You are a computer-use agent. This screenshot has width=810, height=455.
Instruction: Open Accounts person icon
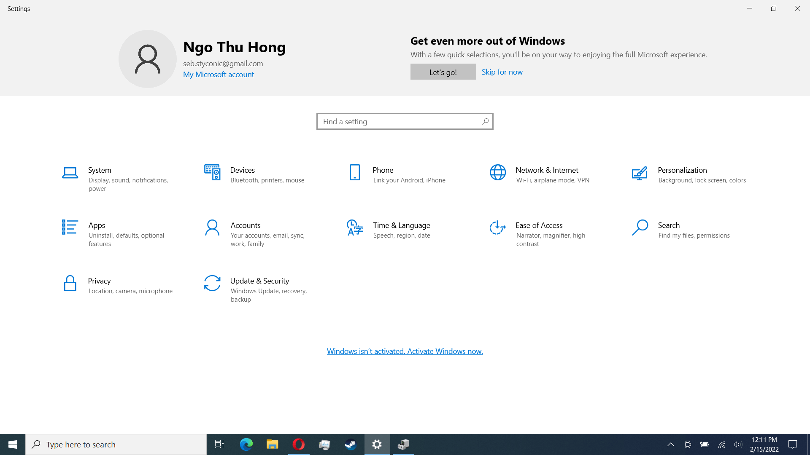212,227
